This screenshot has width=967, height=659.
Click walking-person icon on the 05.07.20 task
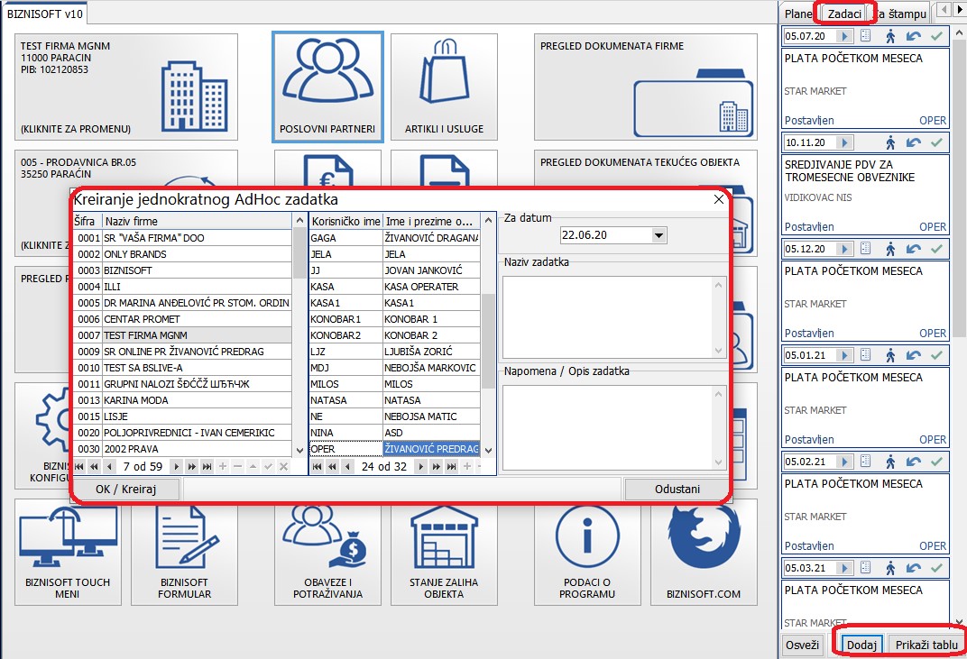coord(890,36)
